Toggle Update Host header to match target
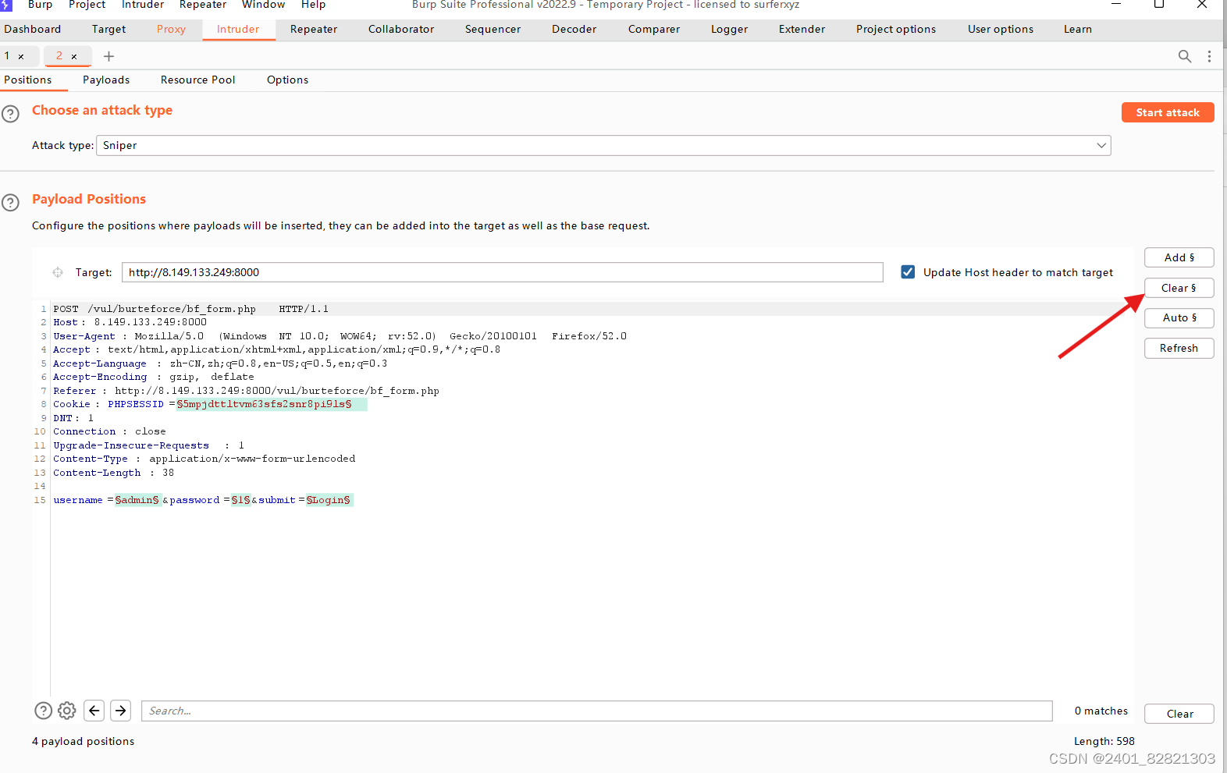The height and width of the screenshot is (773, 1227). 908,272
